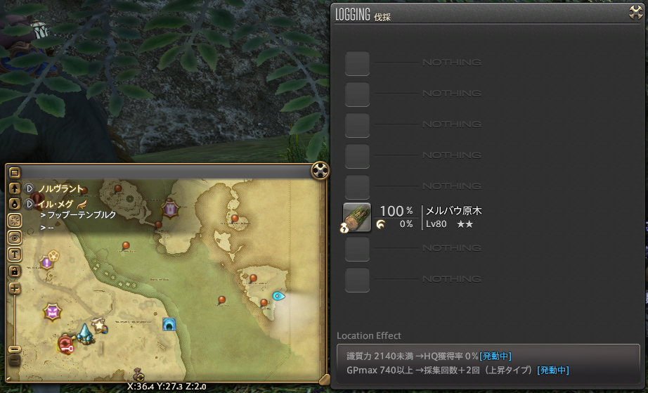Click the 0% HQ chance value

click(406, 224)
